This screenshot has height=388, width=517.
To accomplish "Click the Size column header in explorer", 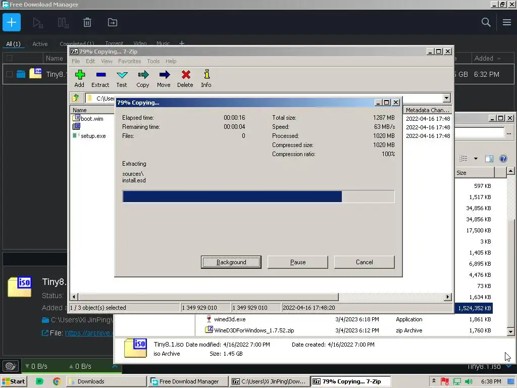I will [474, 173].
